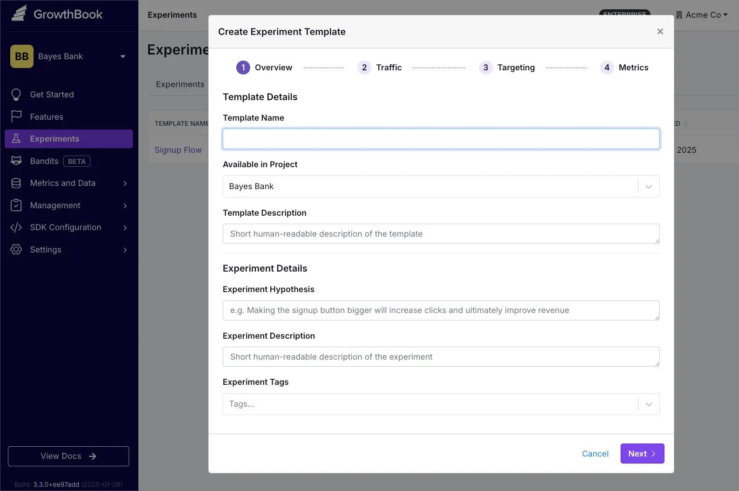
Task: Click the Experiments breadcrumb in top bar
Action: click(172, 15)
